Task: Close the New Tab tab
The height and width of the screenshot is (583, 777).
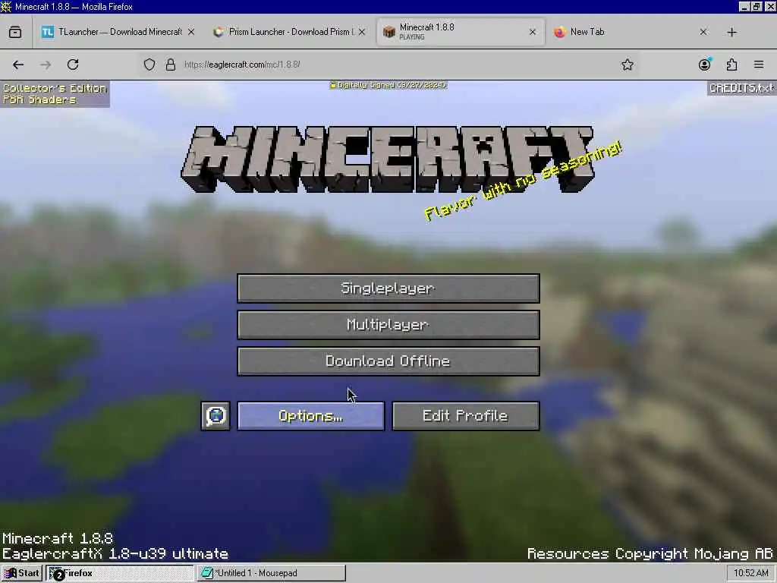Action: click(703, 32)
